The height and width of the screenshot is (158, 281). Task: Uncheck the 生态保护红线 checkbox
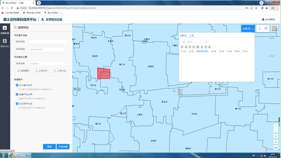click(x=17, y=104)
